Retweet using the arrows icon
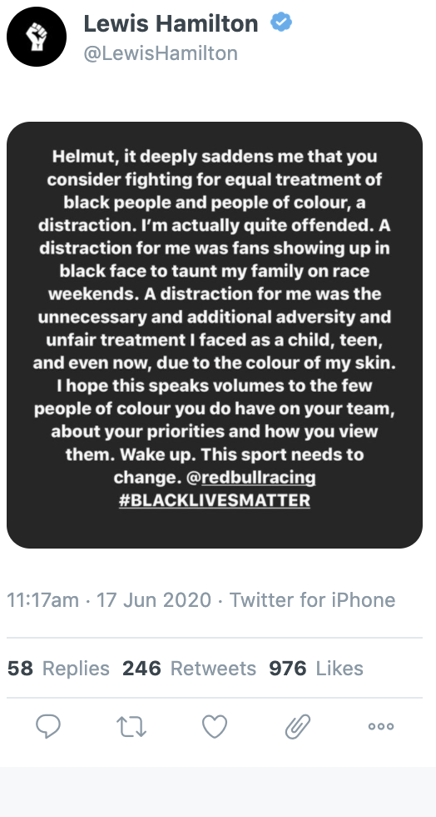436x817 pixels. 131,726
